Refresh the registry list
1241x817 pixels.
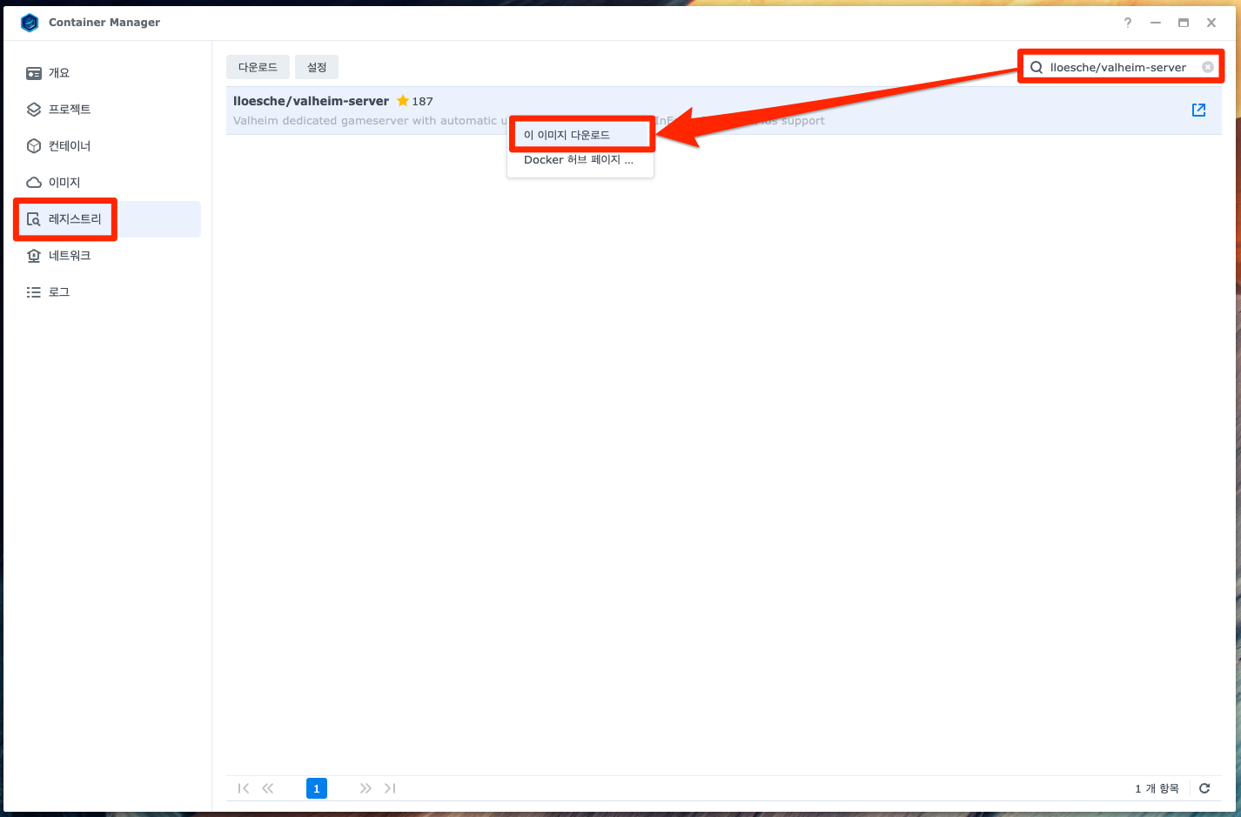coord(1204,788)
